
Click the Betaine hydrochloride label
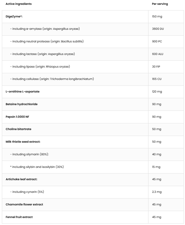pyautogui.click(x=22, y=104)
